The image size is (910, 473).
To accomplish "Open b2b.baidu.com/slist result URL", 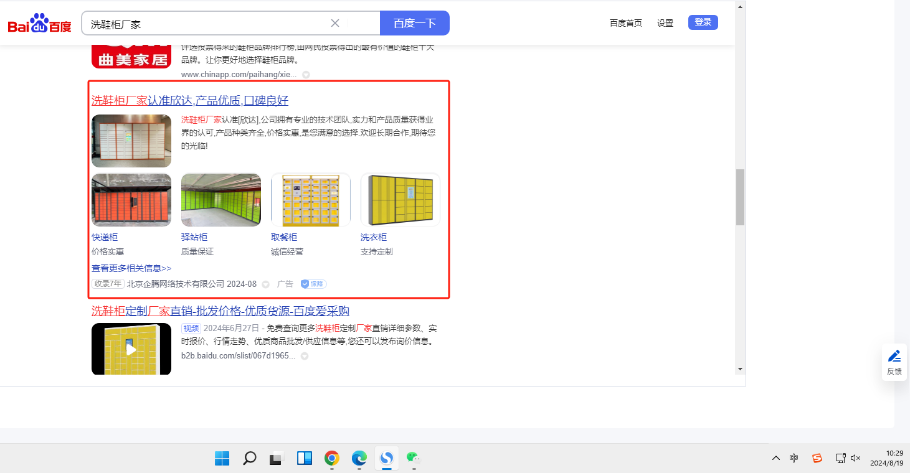I will click(239, 356).
